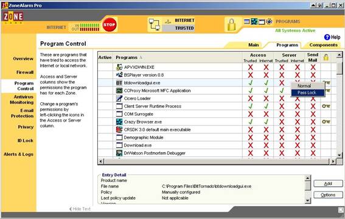This screenshot has height=219, width=345.
Task: Click the Crazy Browser.exe program icon
Action: [119, 122]
